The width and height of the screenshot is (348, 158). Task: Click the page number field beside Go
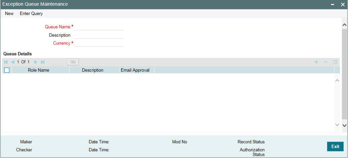tap(57, 62)
